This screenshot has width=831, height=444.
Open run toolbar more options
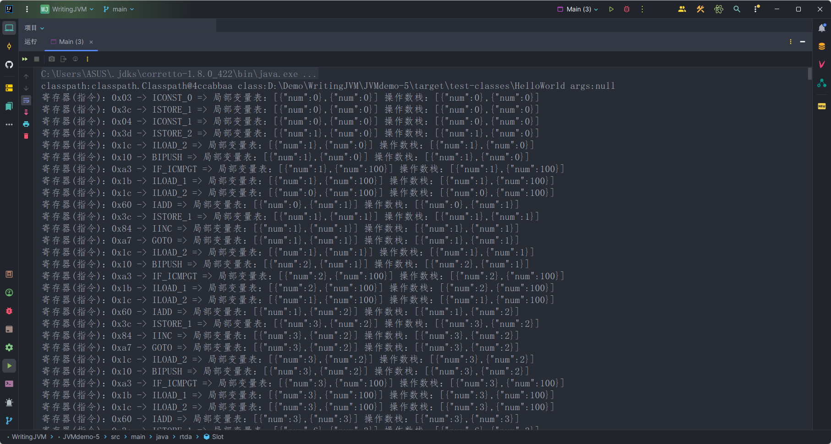pos(87,59)
